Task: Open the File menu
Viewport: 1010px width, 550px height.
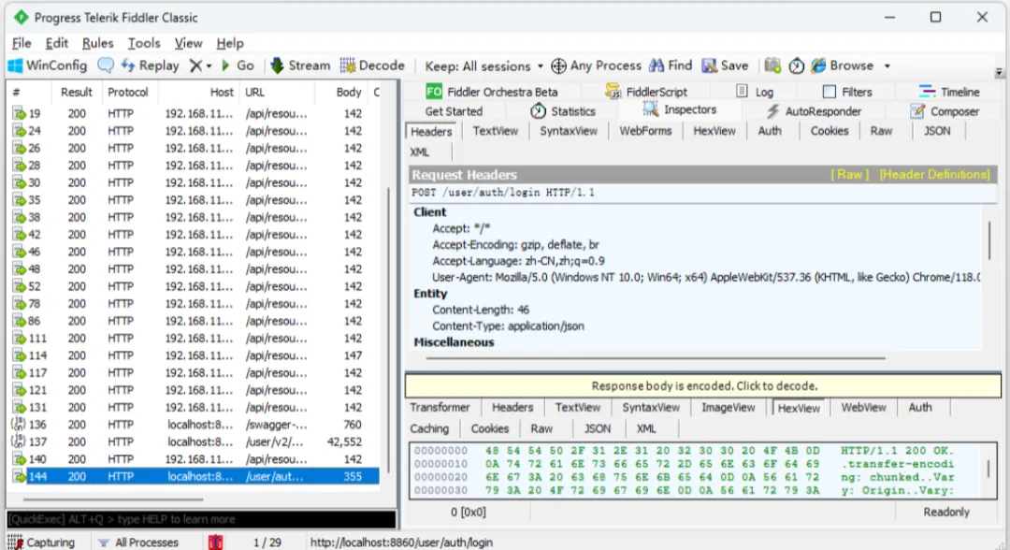Action: click(22, 43)
